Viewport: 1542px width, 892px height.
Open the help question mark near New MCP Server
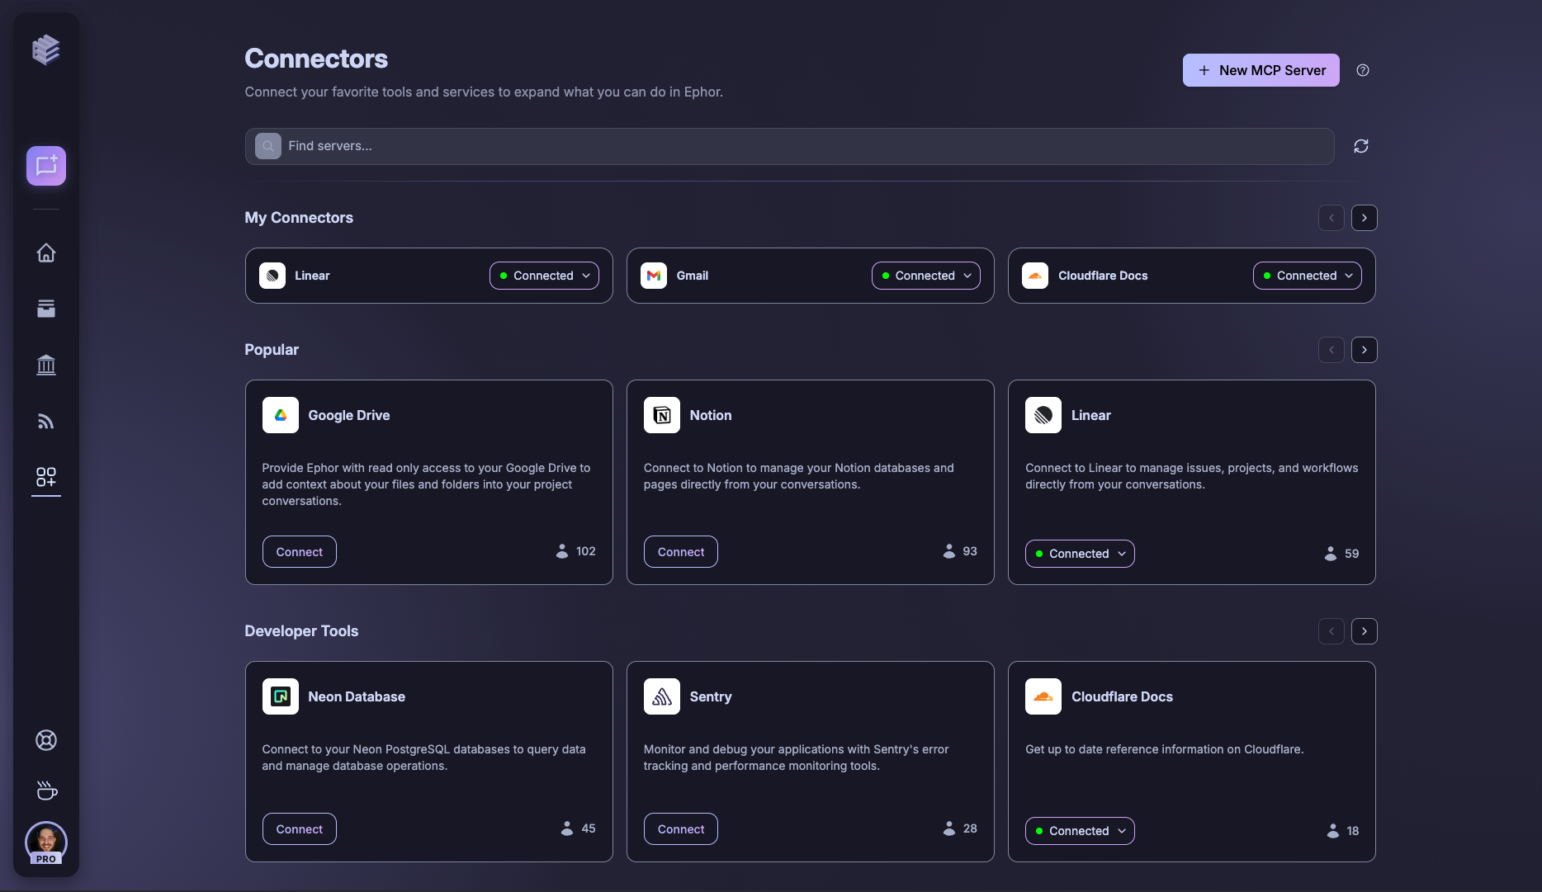click(x=1363, y=70)
